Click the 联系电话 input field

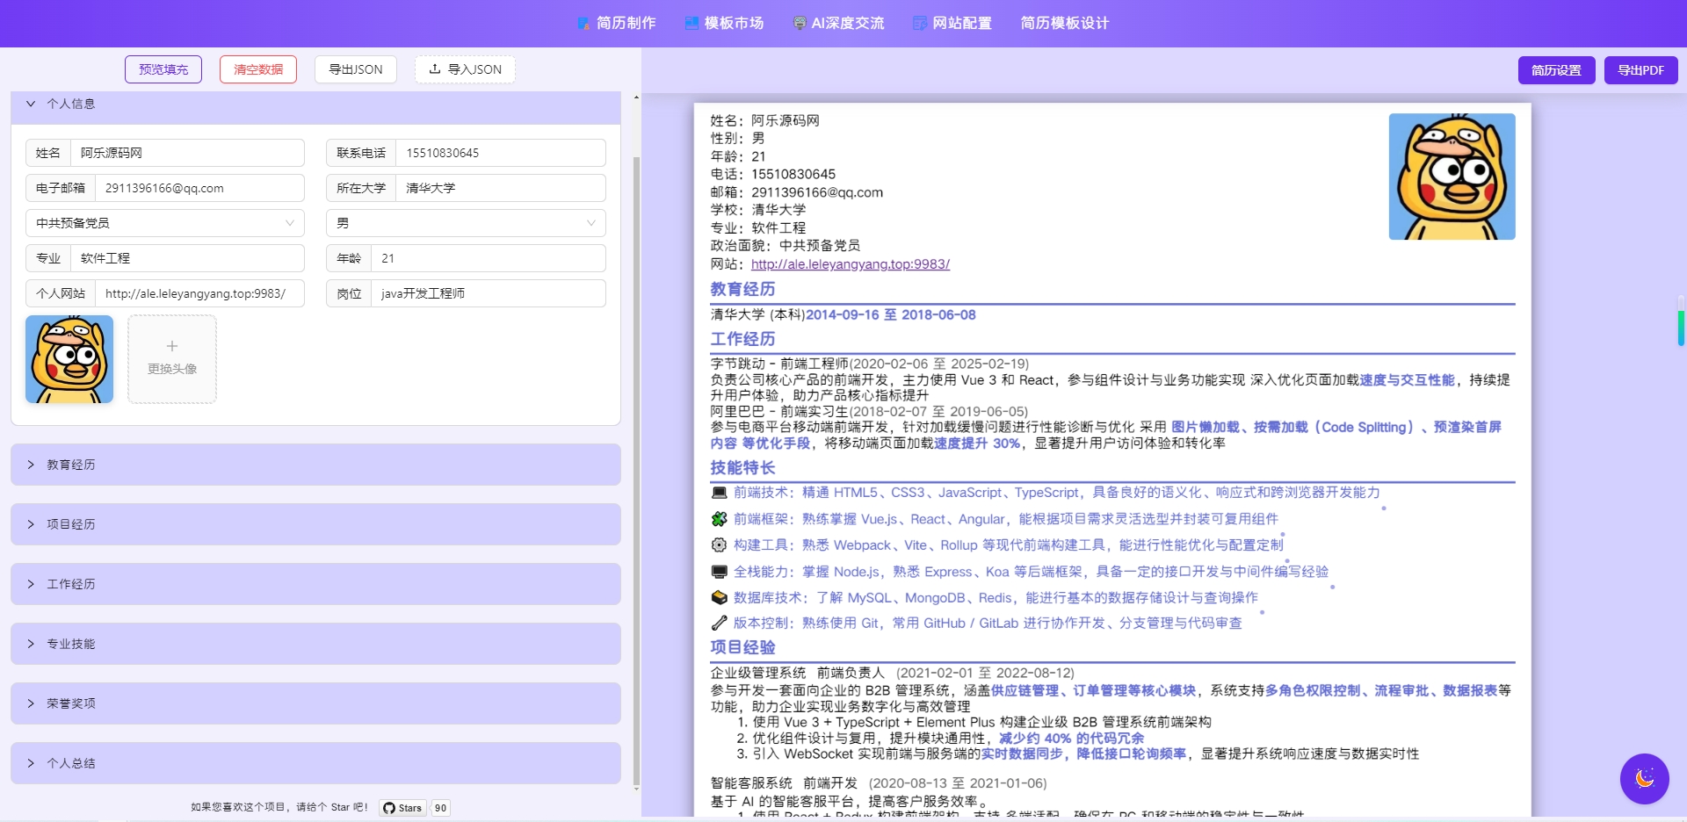coord(499,153)
